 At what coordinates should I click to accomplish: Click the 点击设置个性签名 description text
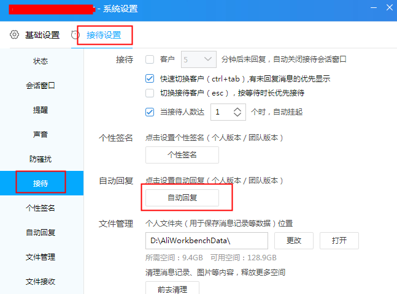click(214, 138)
